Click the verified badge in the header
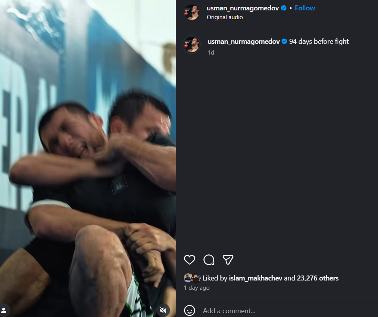This screenshot has width=378, height=317. tap(284, 8)
